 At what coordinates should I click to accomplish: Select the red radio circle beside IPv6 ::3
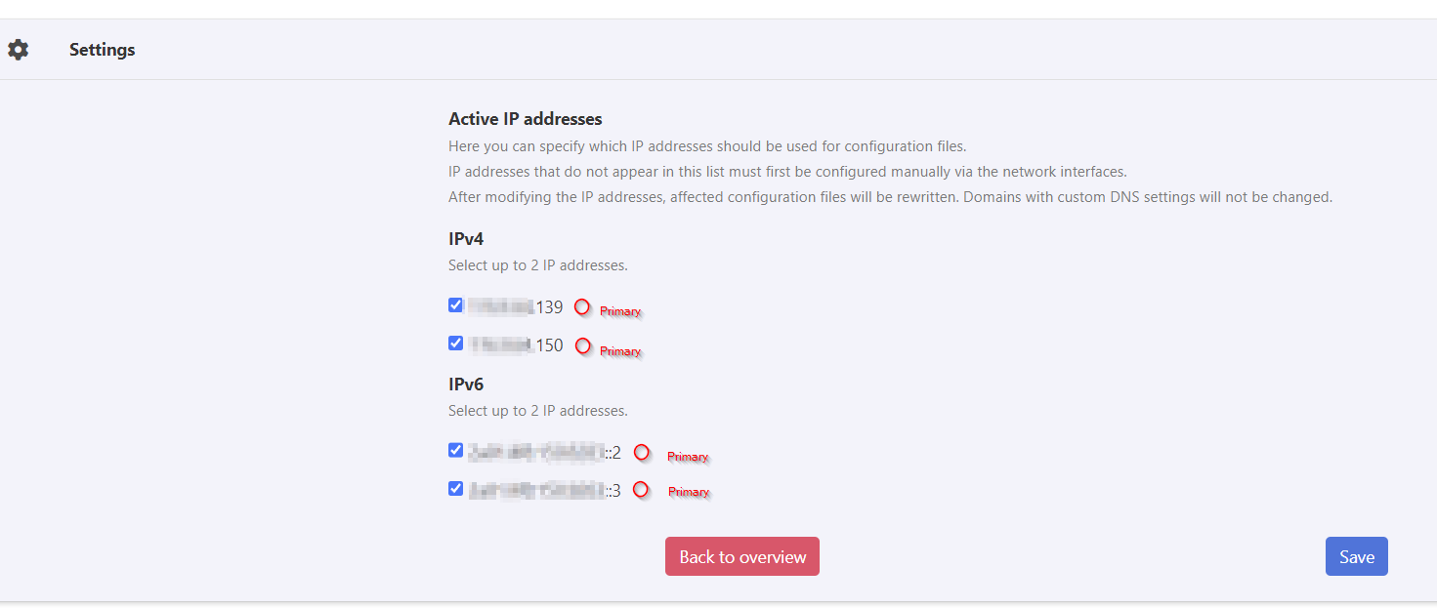[x=641, y=490]
